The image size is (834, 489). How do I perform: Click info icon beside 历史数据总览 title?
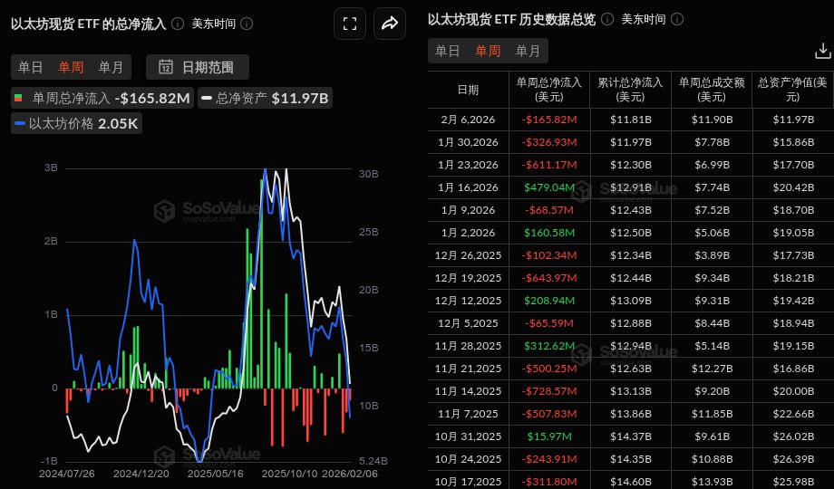606,19
